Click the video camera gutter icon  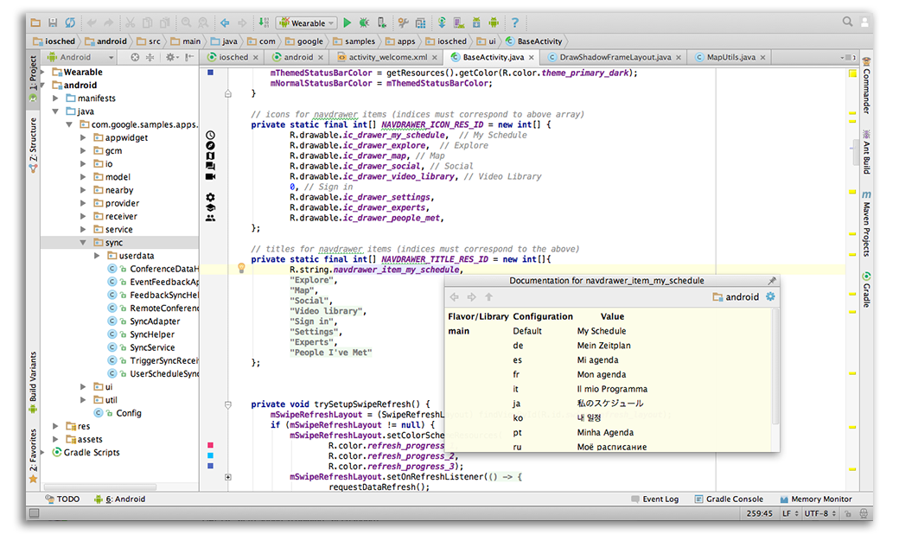(210, 176)
